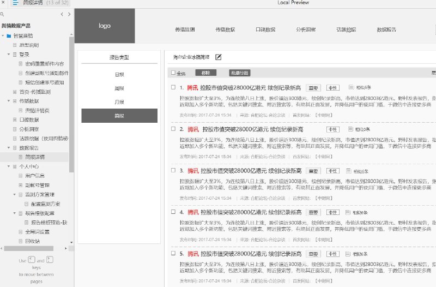Check the box for article 4
The height and width of the screenshot is (287, 436).
click(173, 212)
